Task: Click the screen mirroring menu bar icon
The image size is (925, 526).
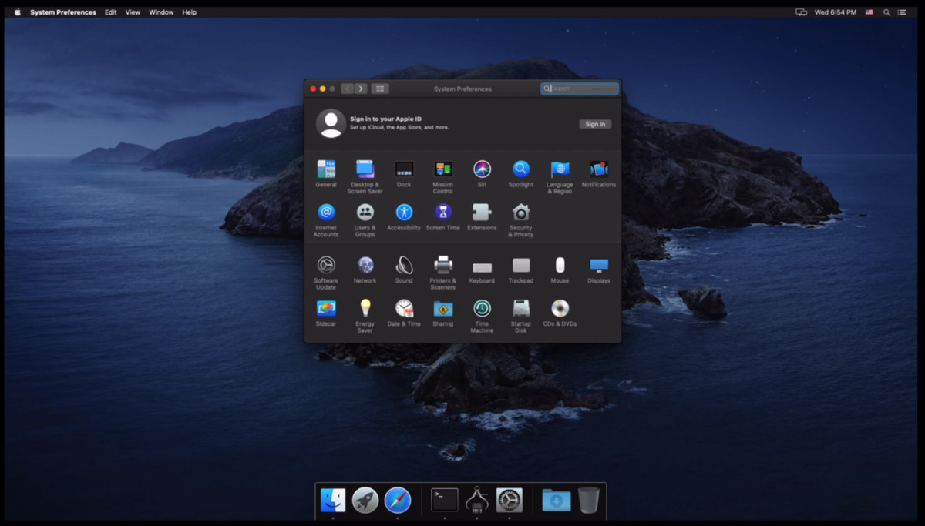Action: 802,12
